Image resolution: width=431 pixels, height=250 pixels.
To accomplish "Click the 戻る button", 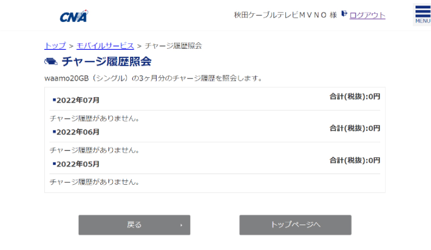I will (134, 225).
